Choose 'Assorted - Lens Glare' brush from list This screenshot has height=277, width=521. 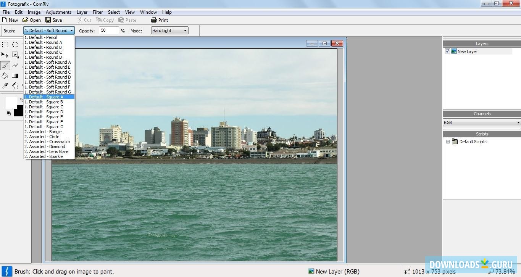[48, 151]
